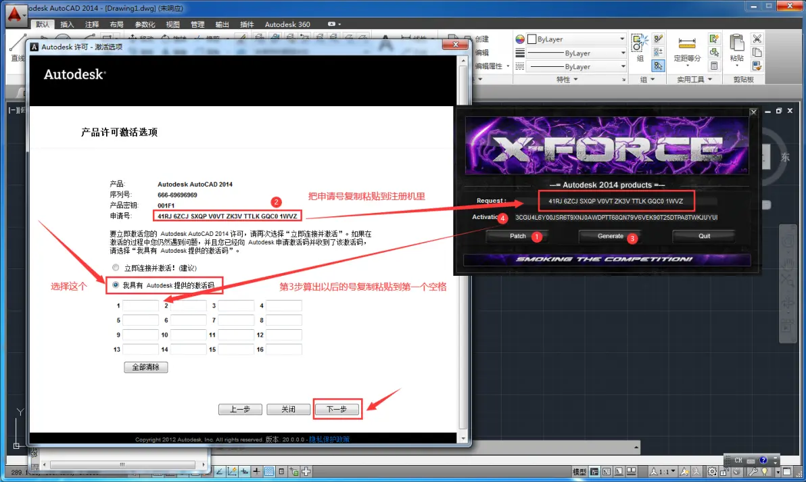Image resolution: width=806 pixels, height=482 pixels.
Task: Click activation code input field number 16
Action: coord(284,350)
